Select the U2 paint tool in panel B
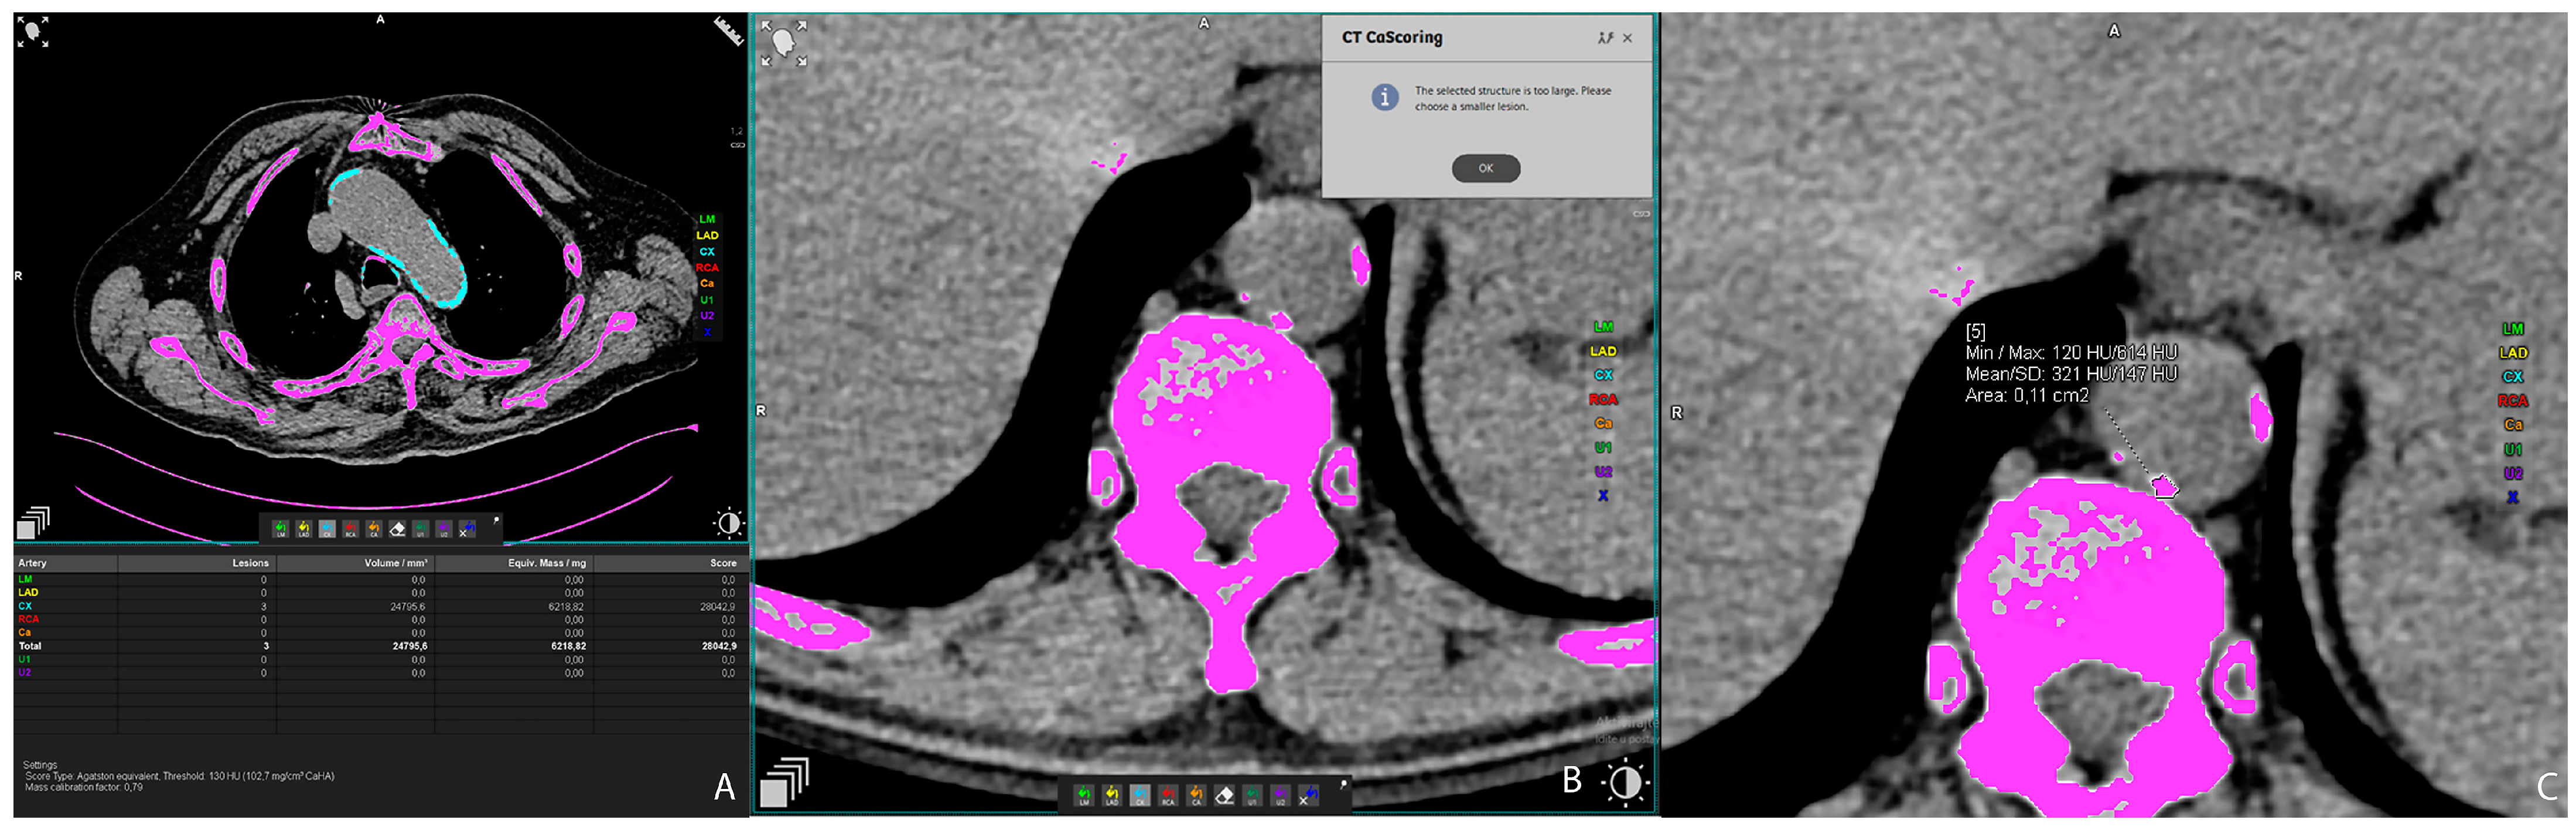 point(1281,795)
